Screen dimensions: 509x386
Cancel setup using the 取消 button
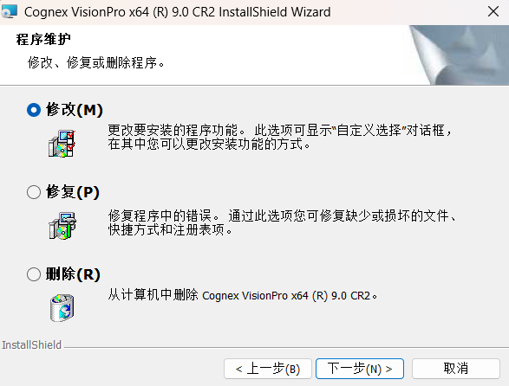coord(456,369)
